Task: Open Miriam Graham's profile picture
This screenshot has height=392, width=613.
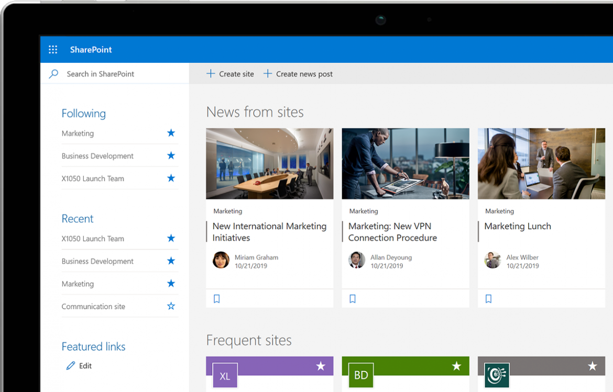Action: click(221, 260)
